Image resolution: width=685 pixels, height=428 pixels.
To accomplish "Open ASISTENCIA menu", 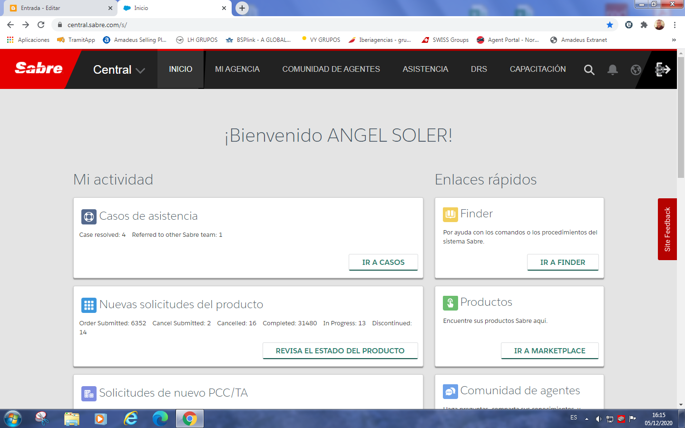I will click(x=425, y=69).
